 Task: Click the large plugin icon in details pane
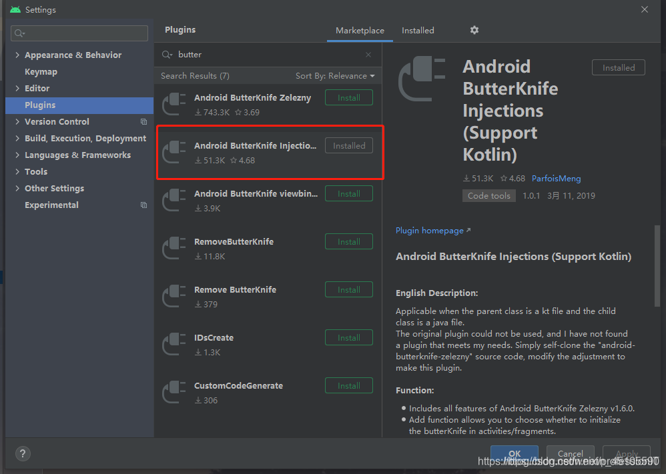coord(422,79)
